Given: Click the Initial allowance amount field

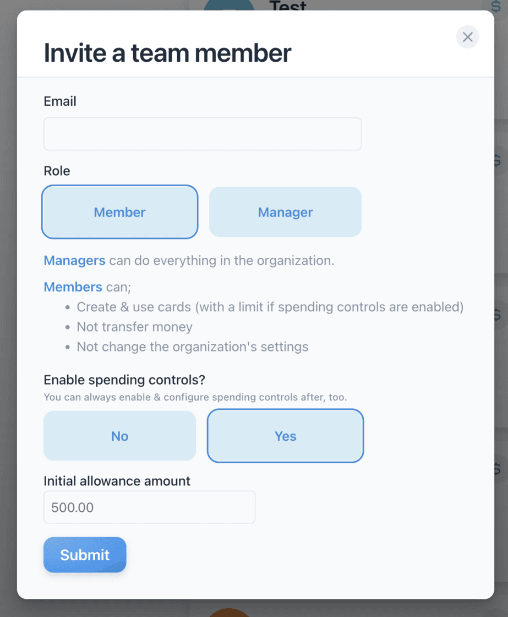Looking at the screenshot, I should click(x=149, y=507).
